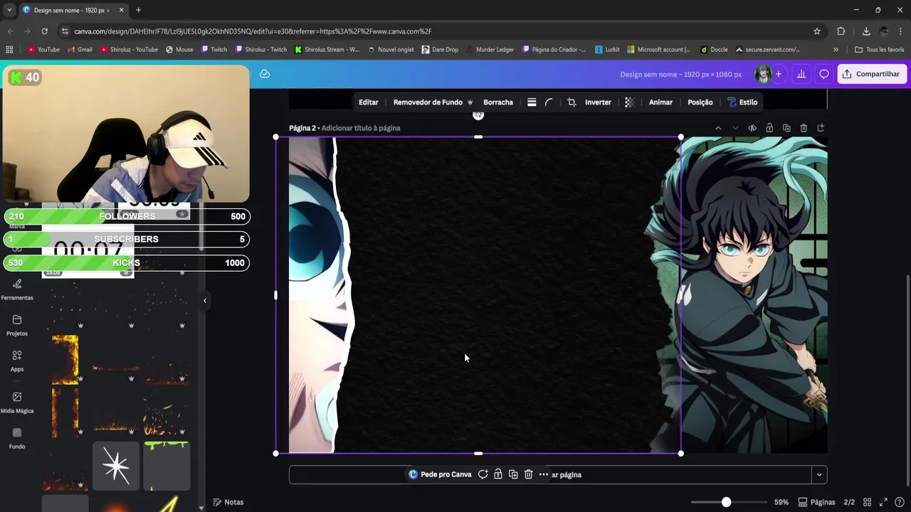This screenshot has width=911, height=512.
Task: Move page 2 up chevron
Action: click(x=718, y=128)
